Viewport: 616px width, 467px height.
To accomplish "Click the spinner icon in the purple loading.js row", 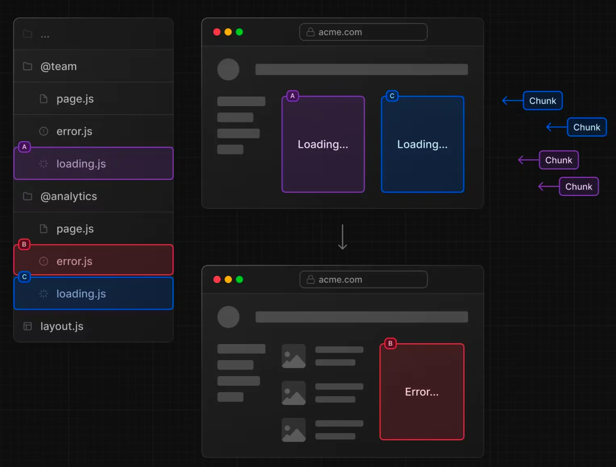I will (44, 164).
